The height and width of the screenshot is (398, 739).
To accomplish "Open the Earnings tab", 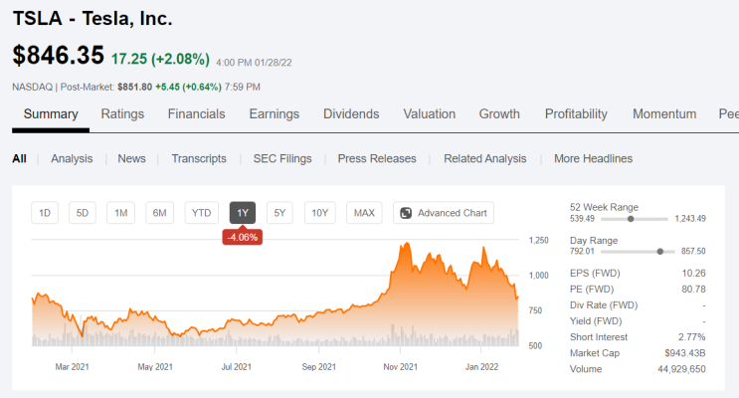I will (275, 114).
